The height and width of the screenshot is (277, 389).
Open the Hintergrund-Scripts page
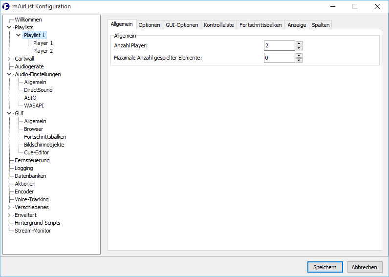coord(38,223)
